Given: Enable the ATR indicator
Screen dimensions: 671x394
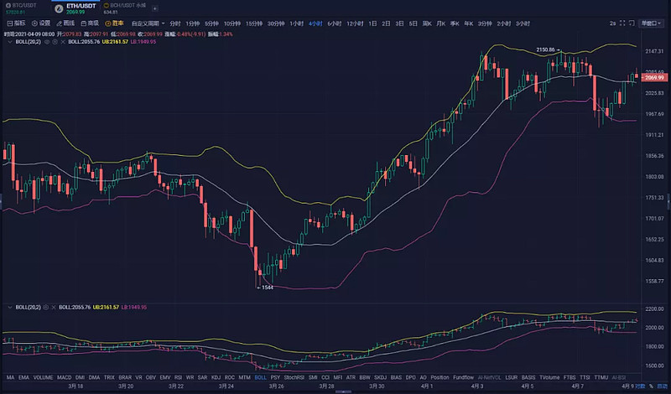Looking at the screenshot, I should pos(351,377).
